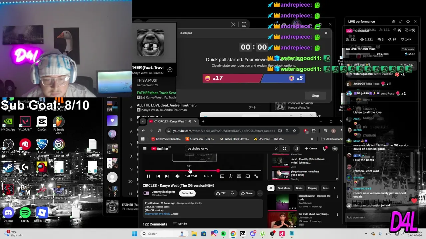Show more filter chips with right arrow

pos(334,188)
